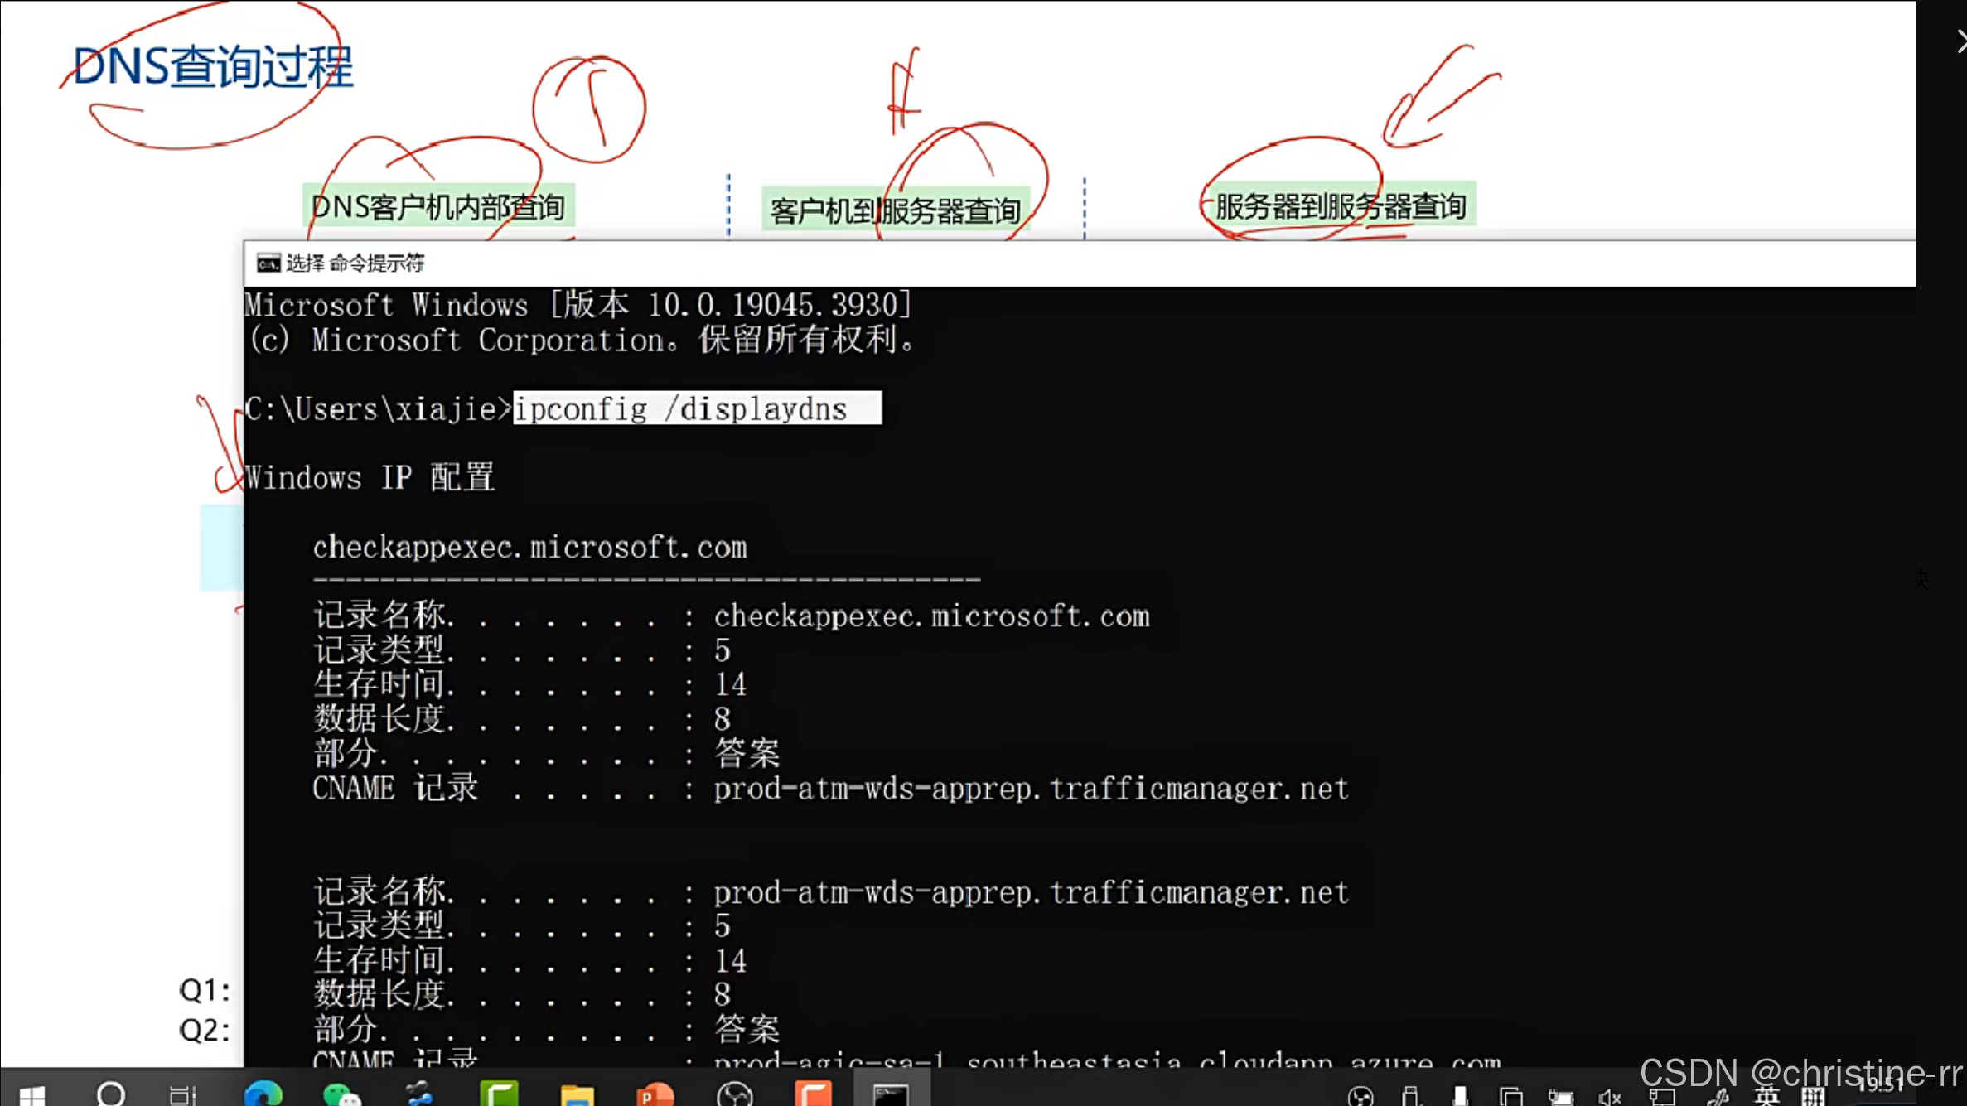
Task: Click the green app icon on taskbar
Action: (x=499, y=1094)
